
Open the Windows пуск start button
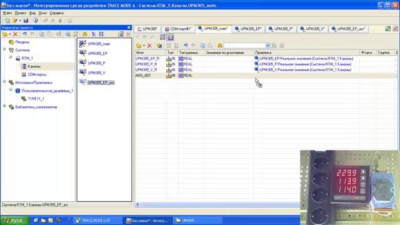coord(15,221)
